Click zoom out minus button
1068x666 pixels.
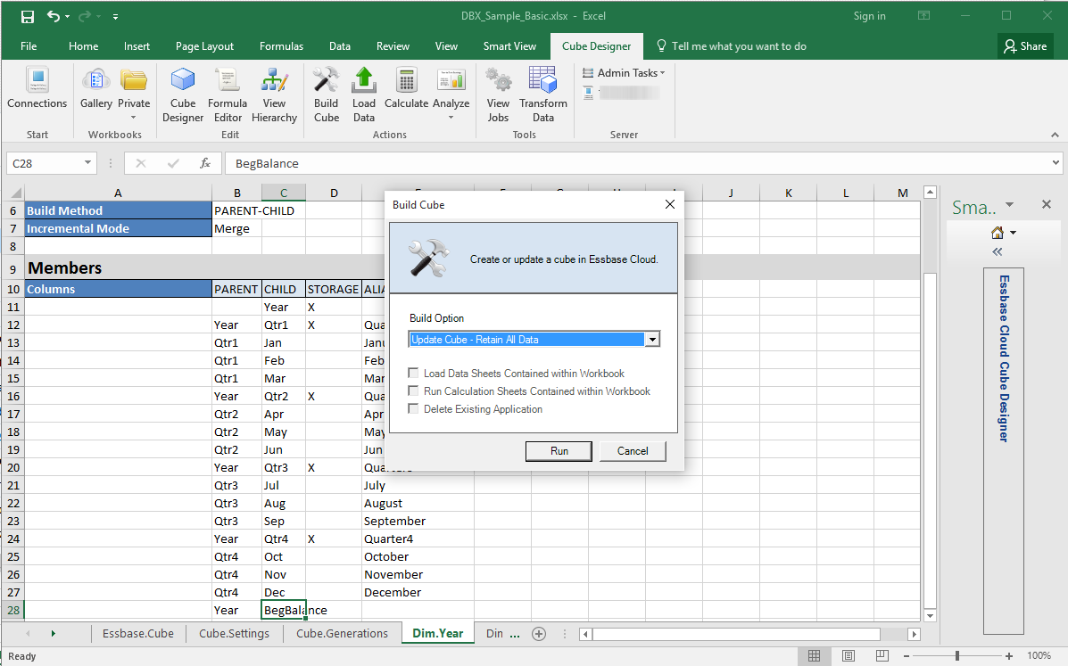(x=907, y=656)
